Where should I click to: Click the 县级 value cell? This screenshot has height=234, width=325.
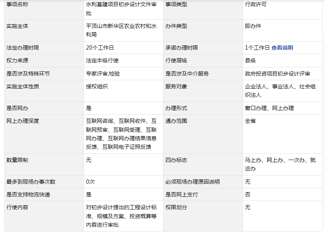pyautogui.click(x=250, y=60)
